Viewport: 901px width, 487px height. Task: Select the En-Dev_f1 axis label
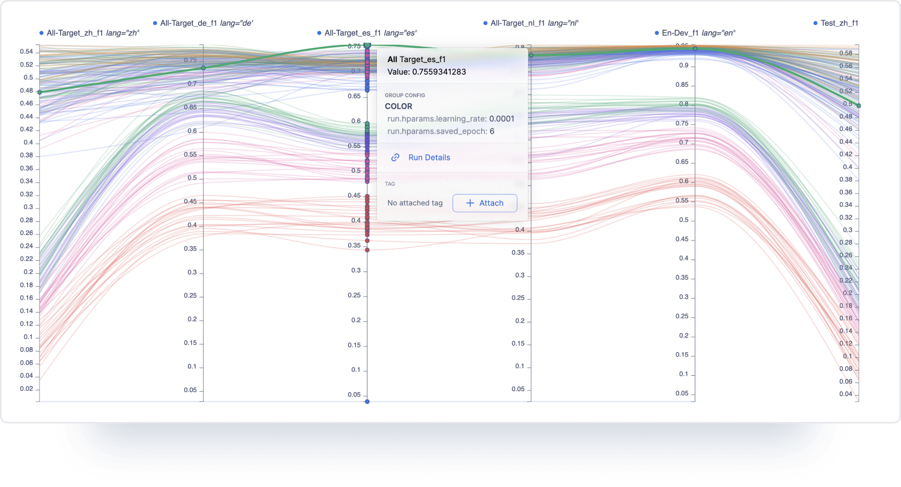699,33
